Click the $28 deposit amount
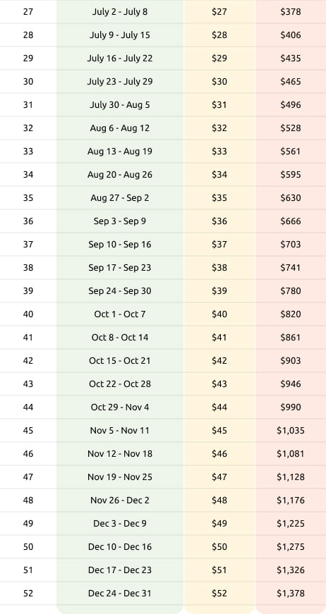Image resolution: width=326 pixels, height=614 pixels. point(219,35)
